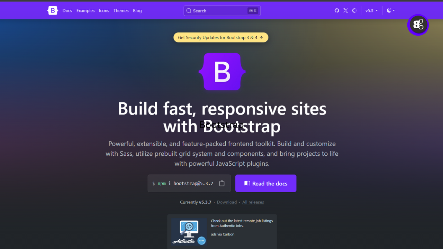This screenshot has width=443, height=249.
Task: Go to the Examples page
Action: 85,11
